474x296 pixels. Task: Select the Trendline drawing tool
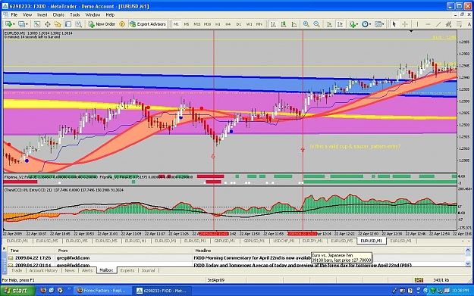[x=438, y=24]
